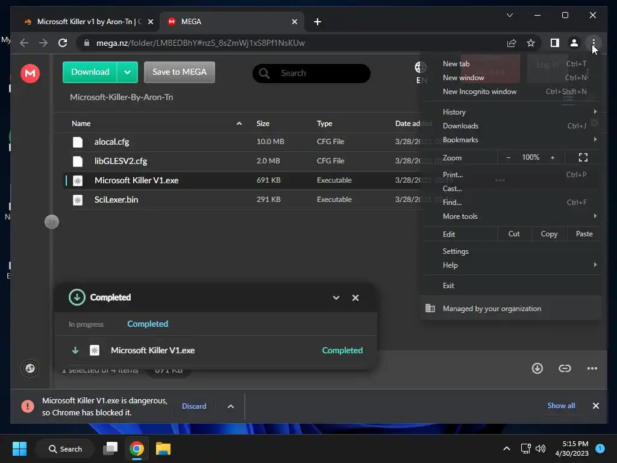Image resolution: width=617 pixels, height=463 pixels.
Task: Click the Chrome three-dot menu icon
Action: [594, 43]
